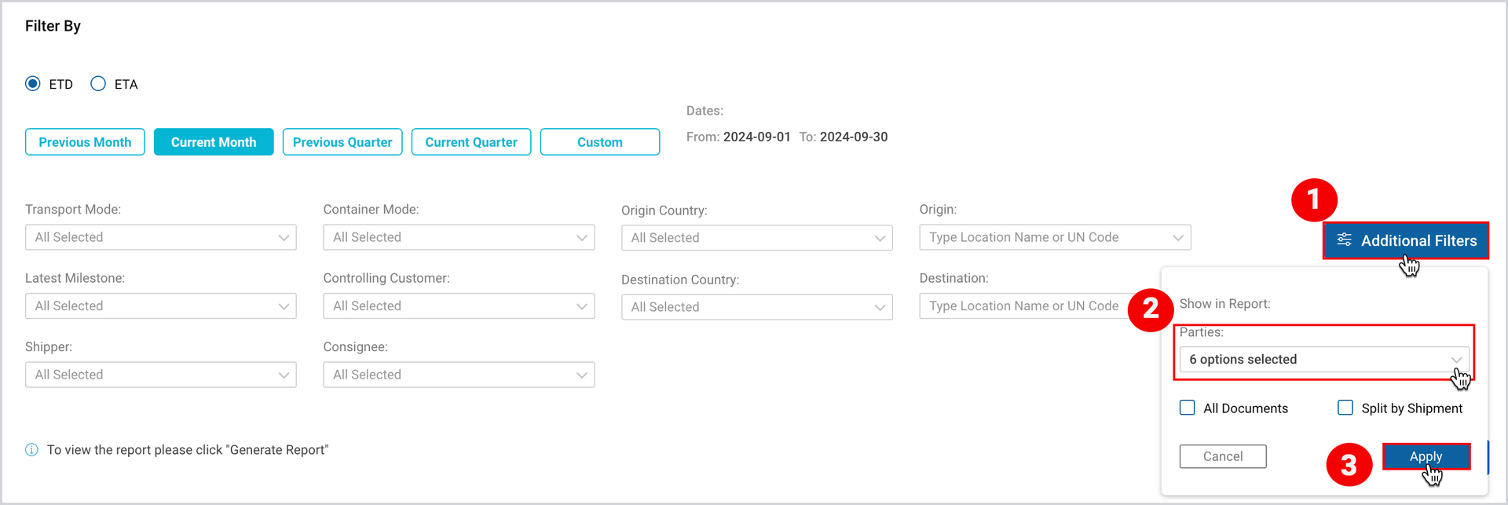Choose the Current Month range
The height and width of the screenshot is (505, 1508).
[x=214, y=142]
